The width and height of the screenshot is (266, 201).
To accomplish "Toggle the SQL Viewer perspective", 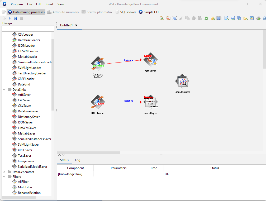I will (x=126, y=12).
